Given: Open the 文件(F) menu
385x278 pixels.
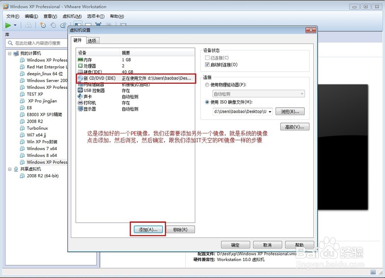Looking at the screenshot, I should click(x=13, y=16).
